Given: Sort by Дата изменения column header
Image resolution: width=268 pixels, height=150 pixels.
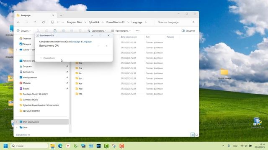Looking at the screenshot, I should (x=129, y=37).
